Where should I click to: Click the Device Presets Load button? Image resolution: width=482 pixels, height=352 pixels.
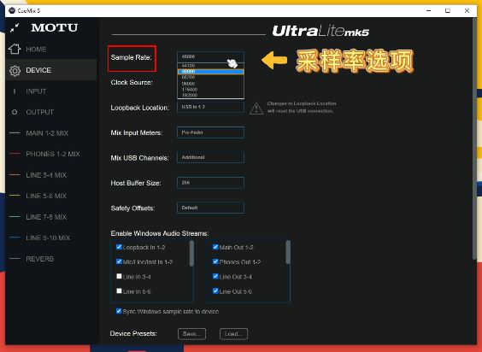[233, 334]
